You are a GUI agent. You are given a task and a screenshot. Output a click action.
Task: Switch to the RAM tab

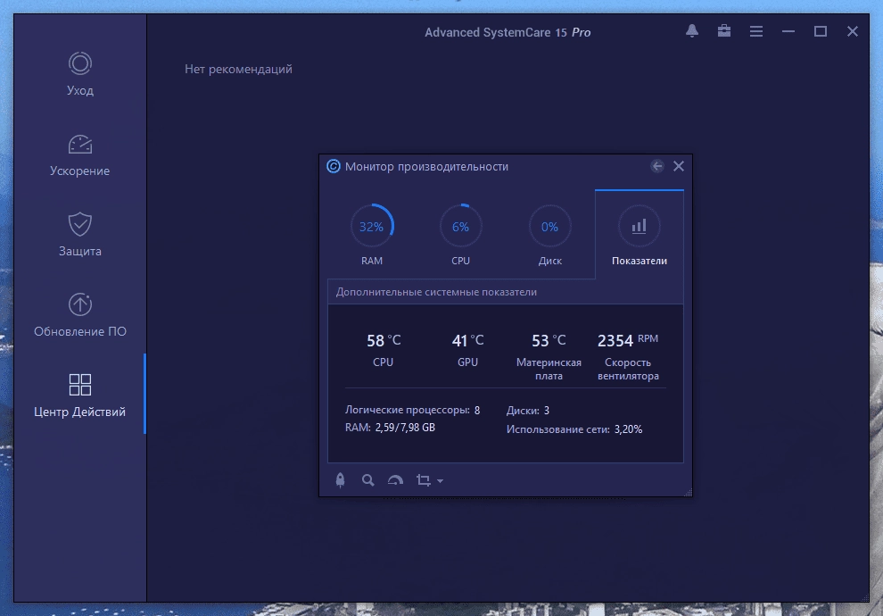[x=372, y=235]
